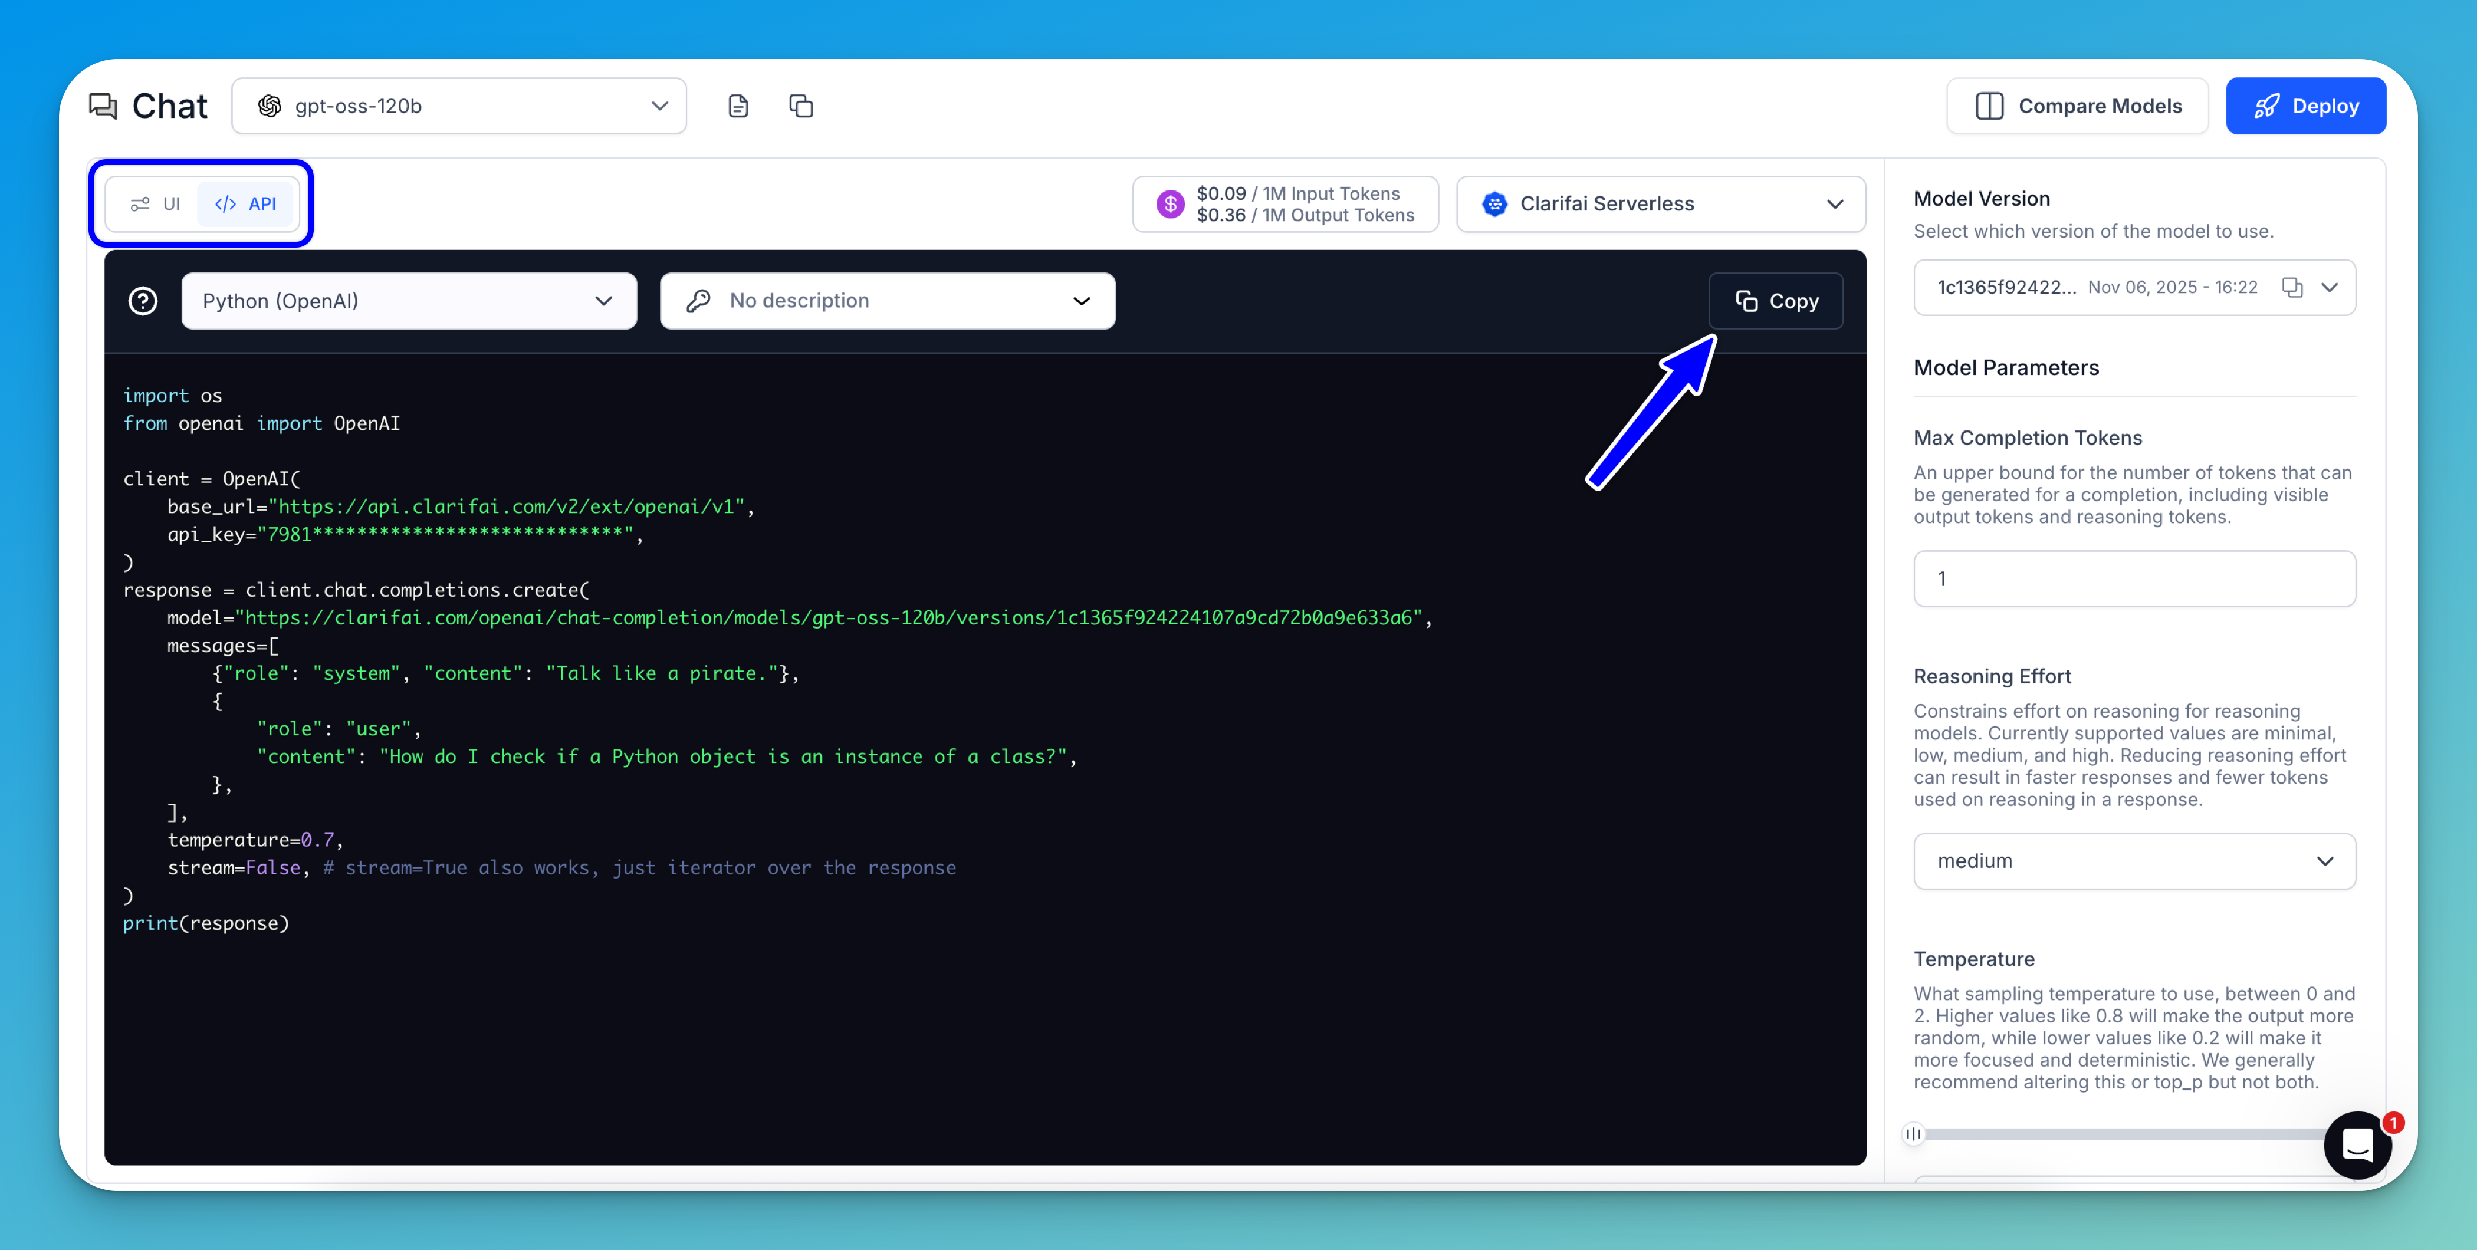Click the document icon beside model selector
The height and width of the screenshot is (1250, 2477).
(x=738, y=106)
